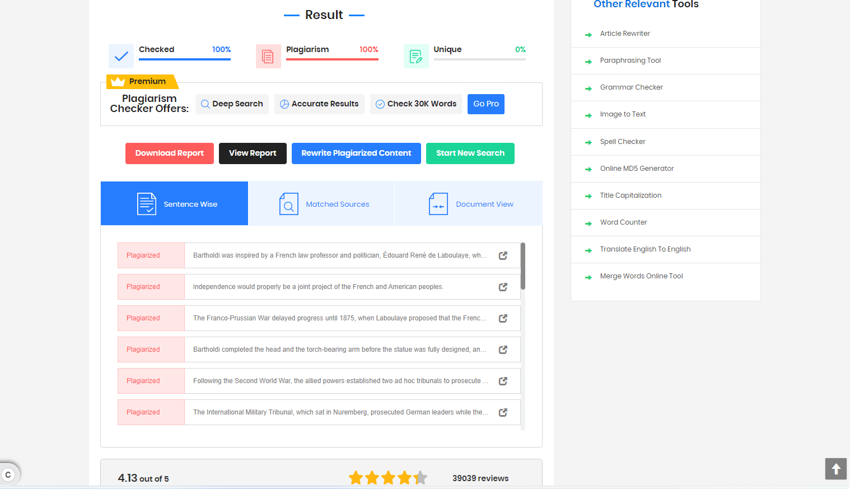Screen dimensions: 850x489
Task: Click the star rating display
Action: (388, 478)
